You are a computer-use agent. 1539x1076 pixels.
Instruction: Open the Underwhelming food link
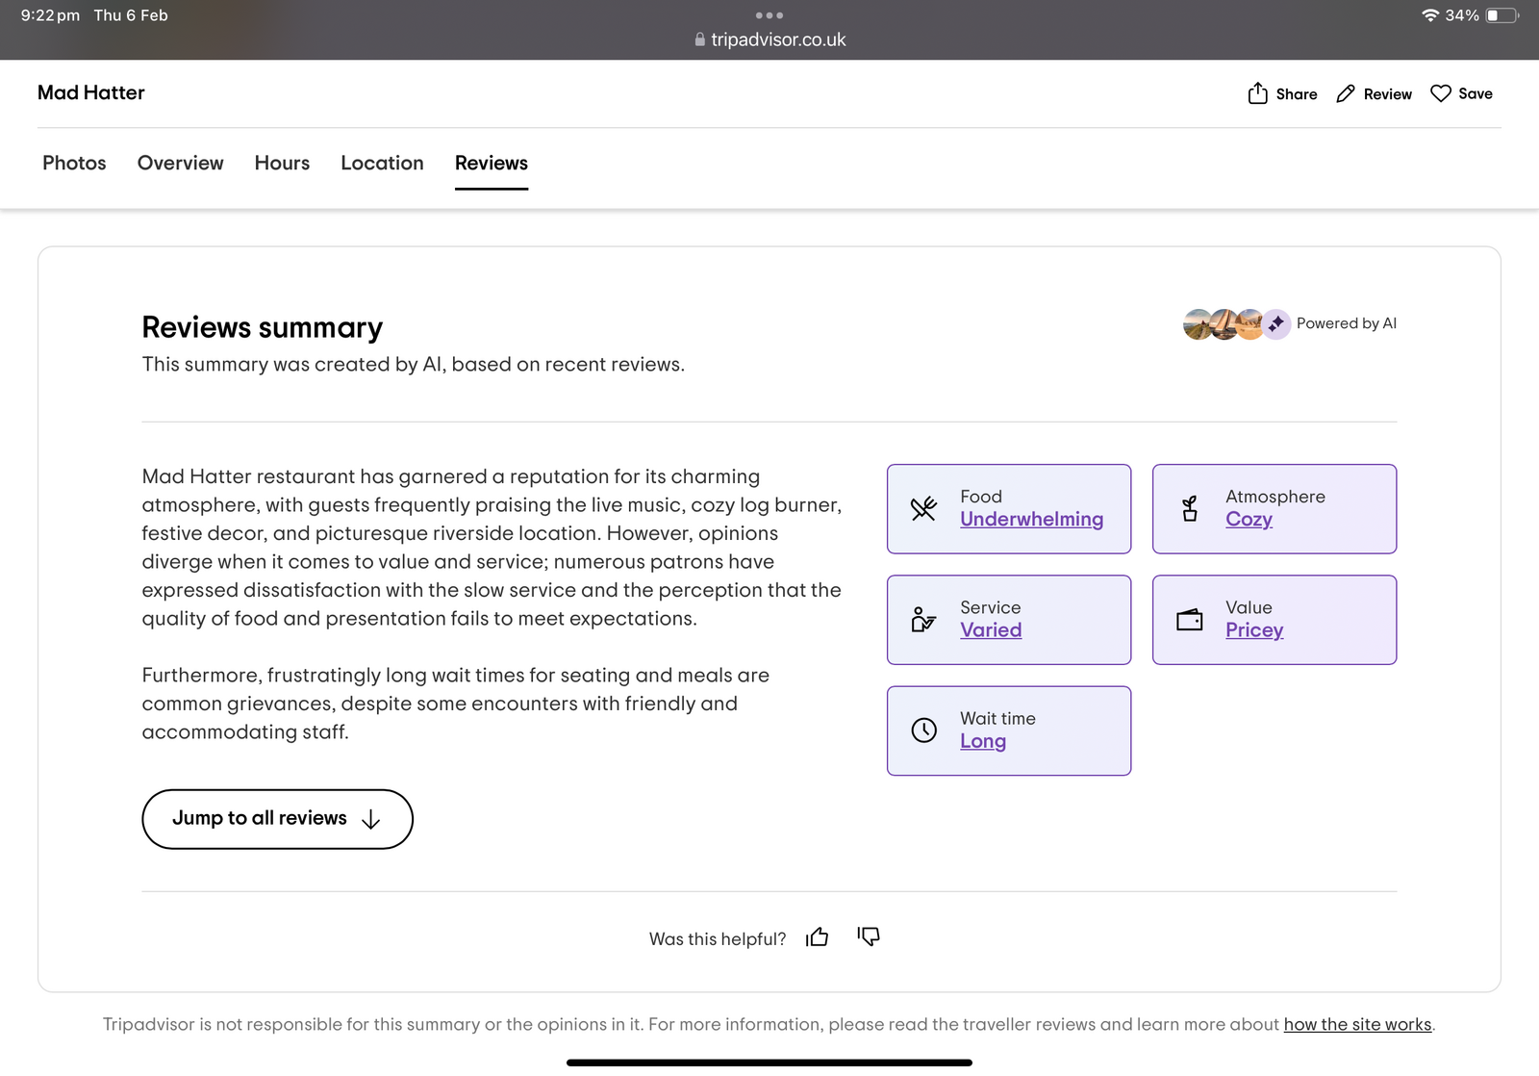point(1031,520)
